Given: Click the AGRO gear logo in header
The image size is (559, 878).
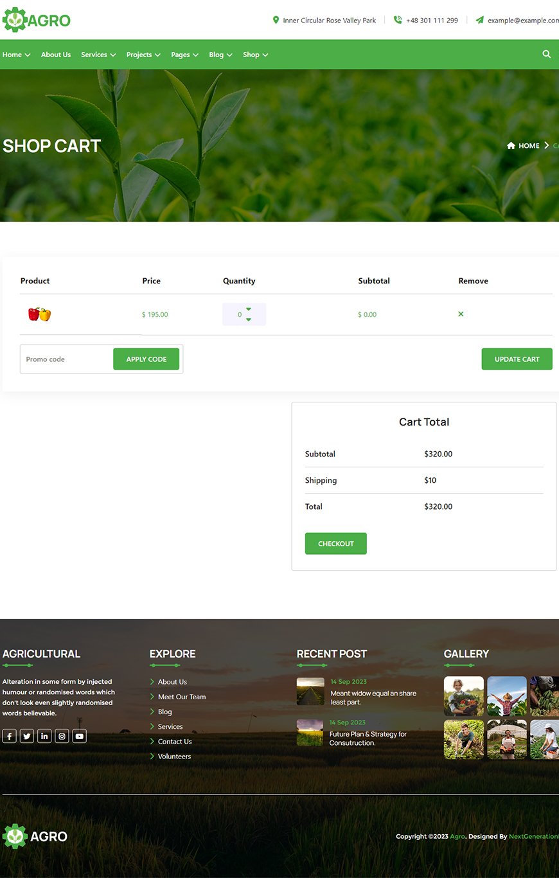Looking at the screenshot, I should (36, 20).
